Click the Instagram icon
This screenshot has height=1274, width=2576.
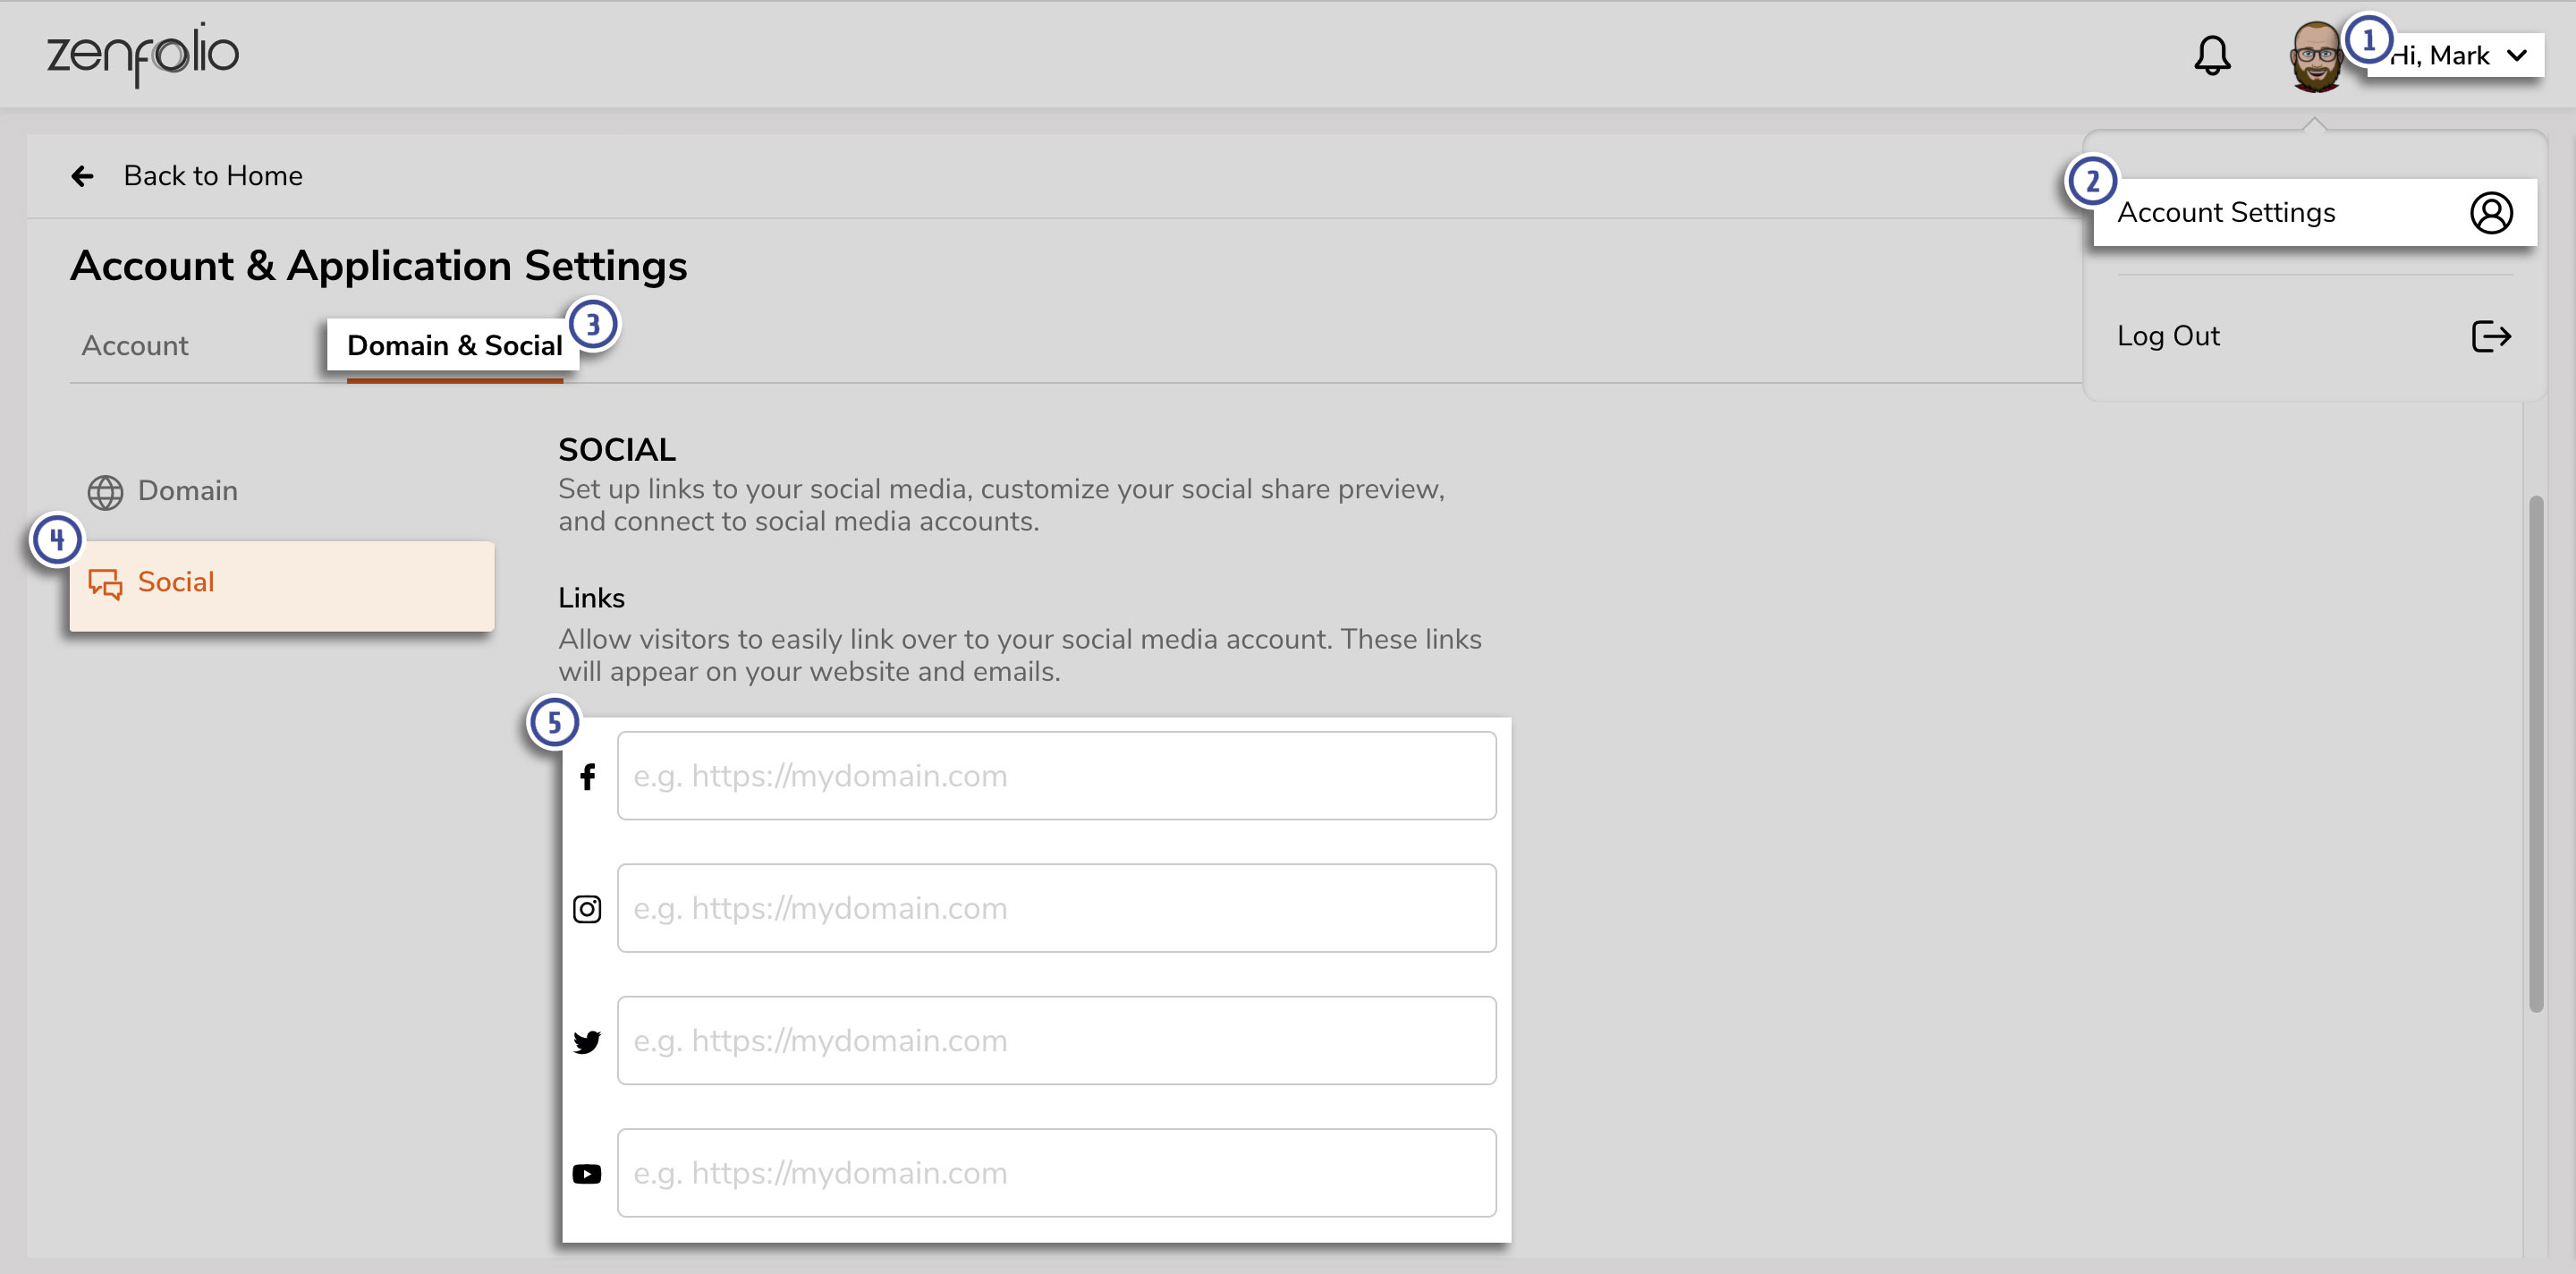point(587,909)
